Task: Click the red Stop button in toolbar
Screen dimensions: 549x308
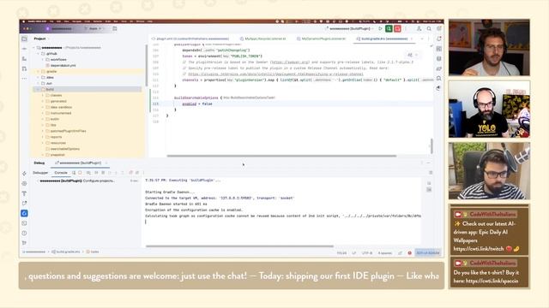Action: pos(397,28)
